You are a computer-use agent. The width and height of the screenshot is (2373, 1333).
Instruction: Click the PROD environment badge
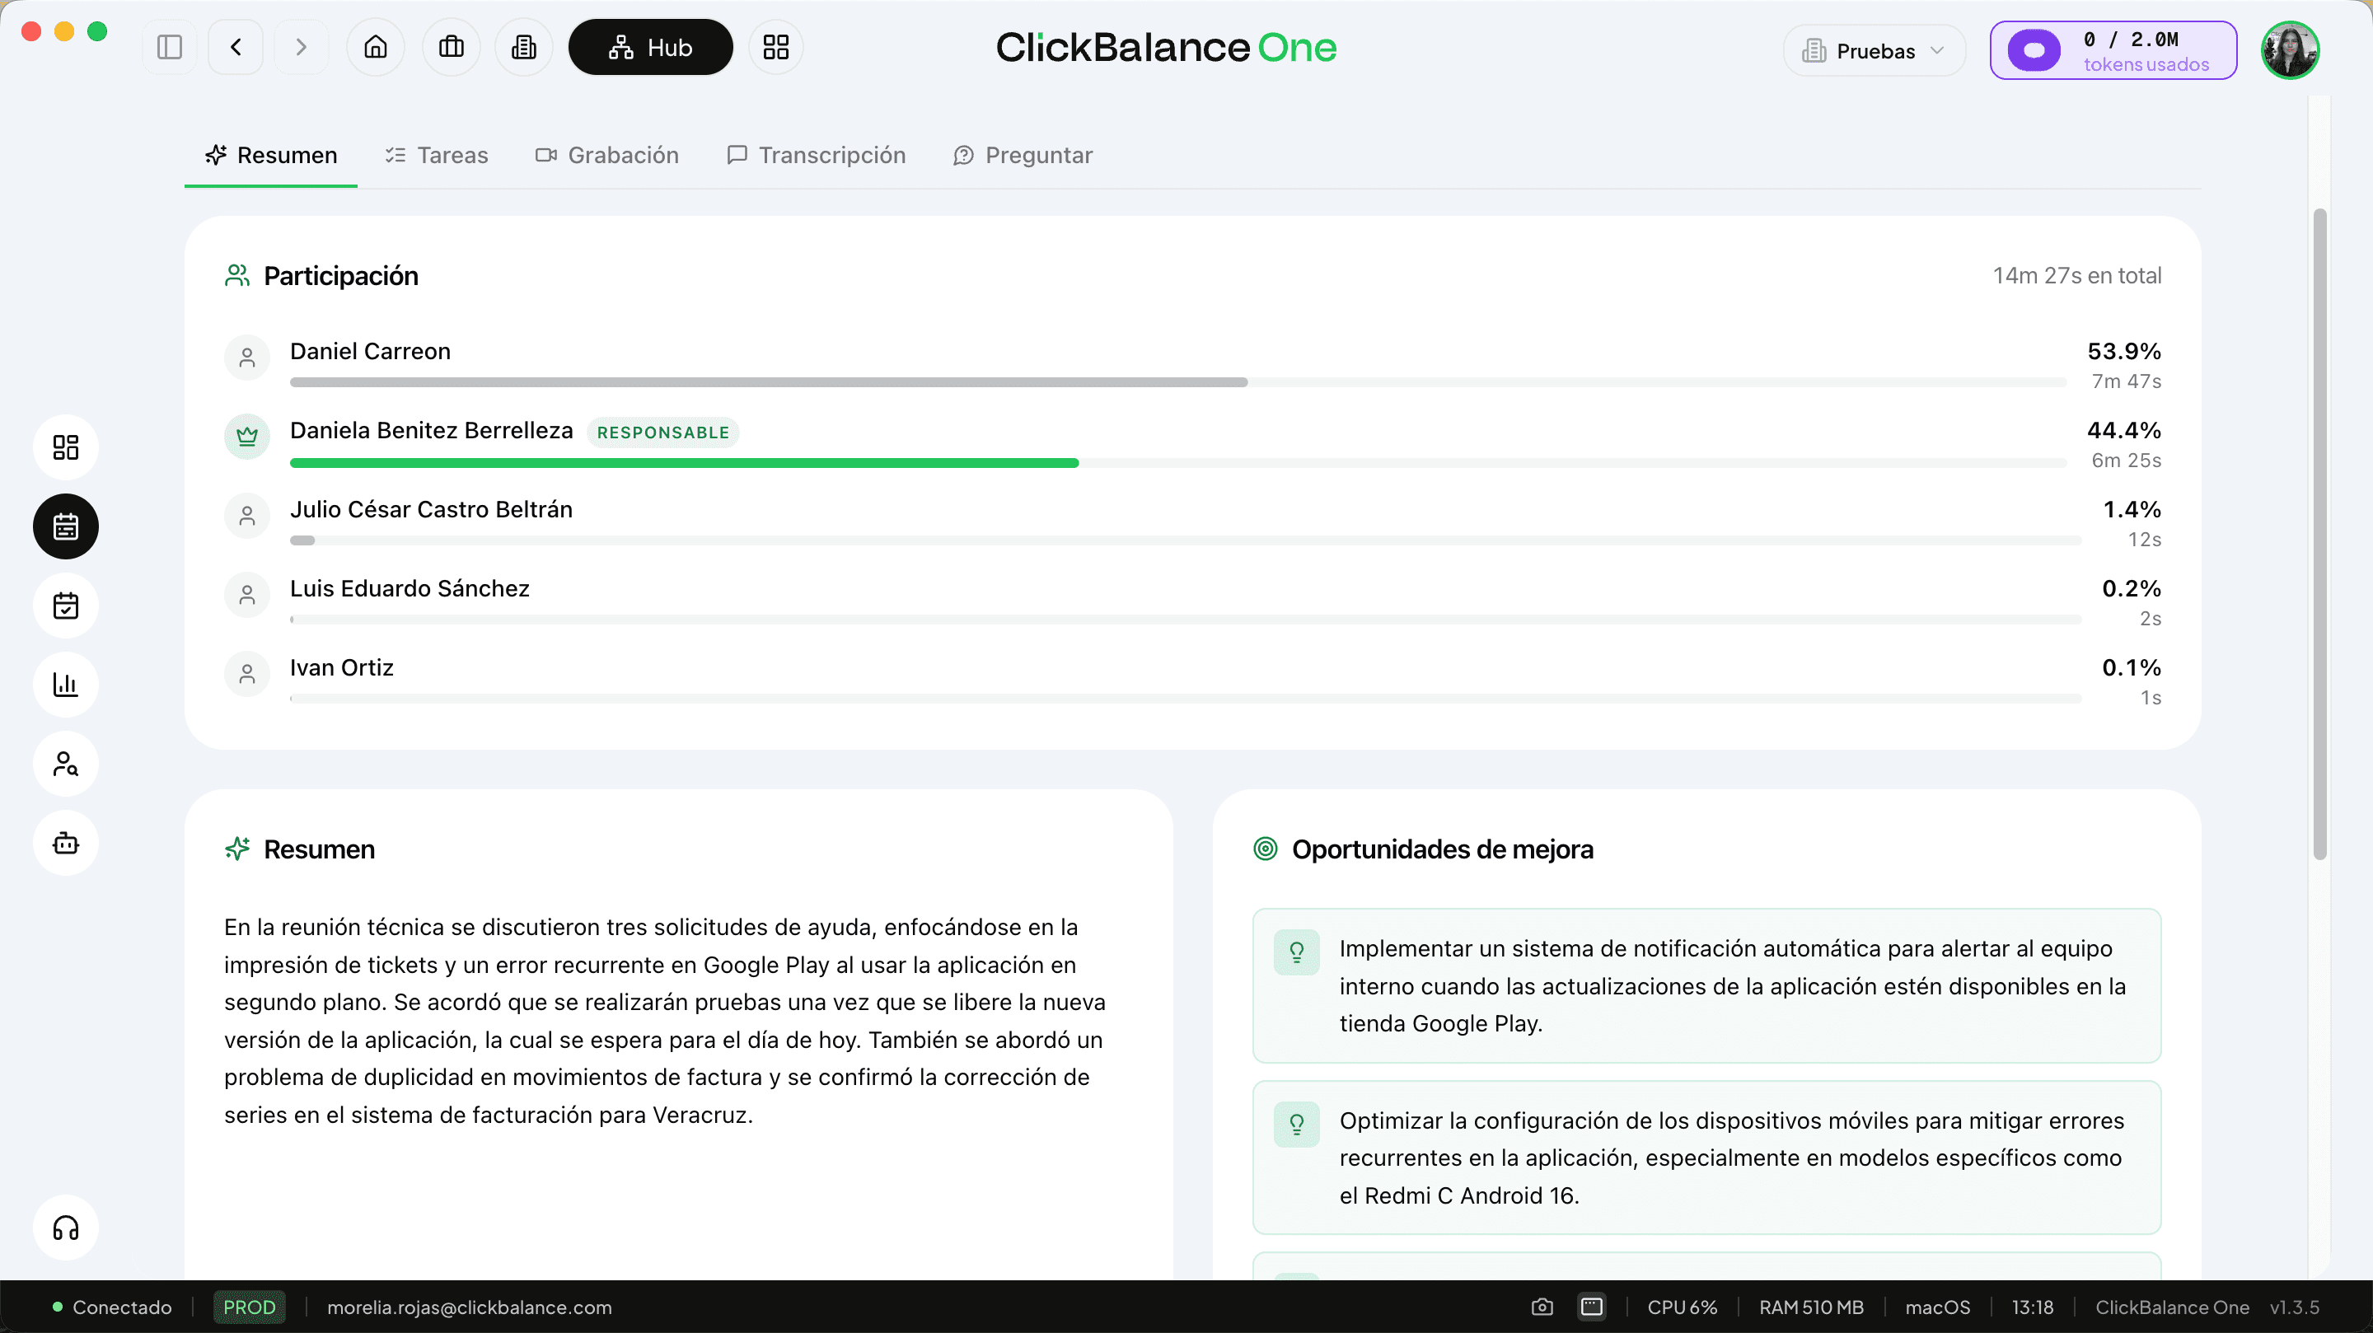pyautogui.click(x=249, y=1307)
